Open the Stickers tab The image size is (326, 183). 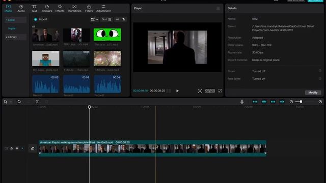[x=47, y=9]
